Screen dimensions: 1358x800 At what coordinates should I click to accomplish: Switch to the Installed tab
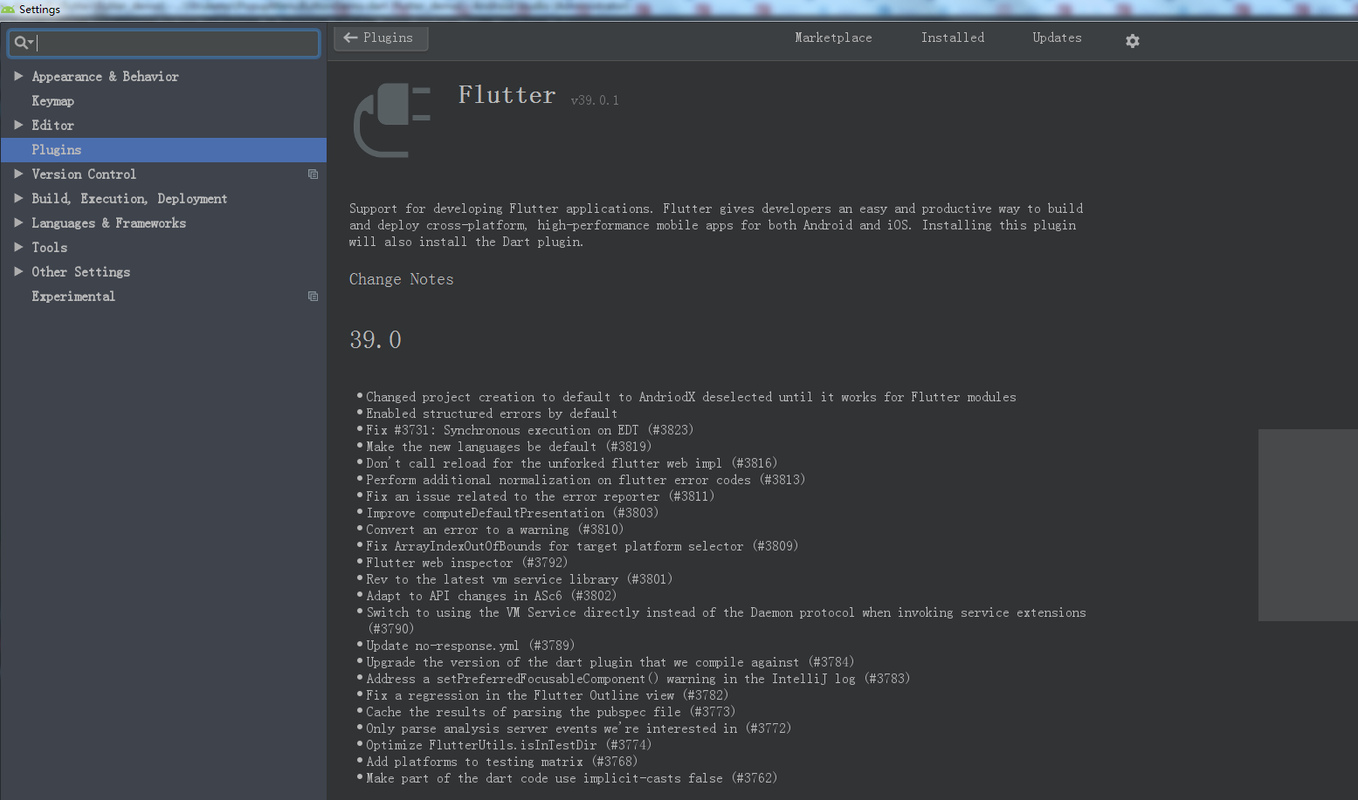tap(952, 38)
